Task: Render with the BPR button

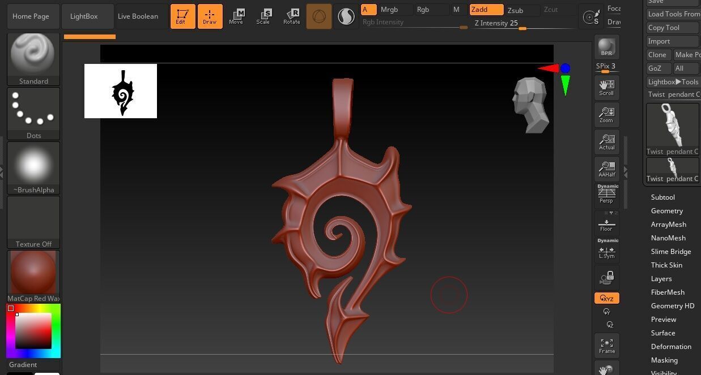Action: tap(606, 46)
